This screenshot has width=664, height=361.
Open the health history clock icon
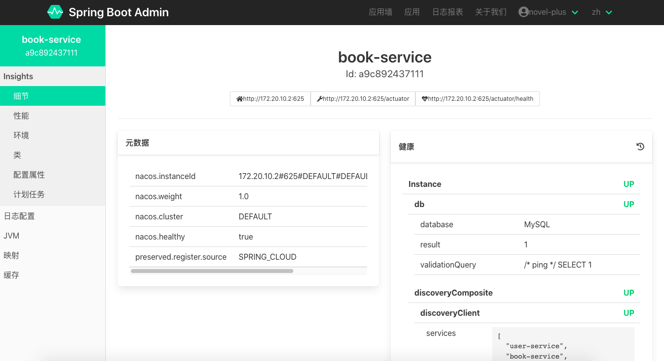point(640,147)
